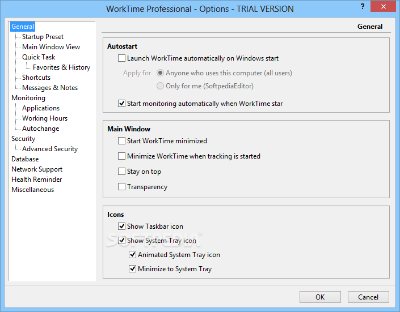Uncheck Start monitoring automatically checkbox
The width and height of the screenshot is (400, 312).
pos(121,104)
